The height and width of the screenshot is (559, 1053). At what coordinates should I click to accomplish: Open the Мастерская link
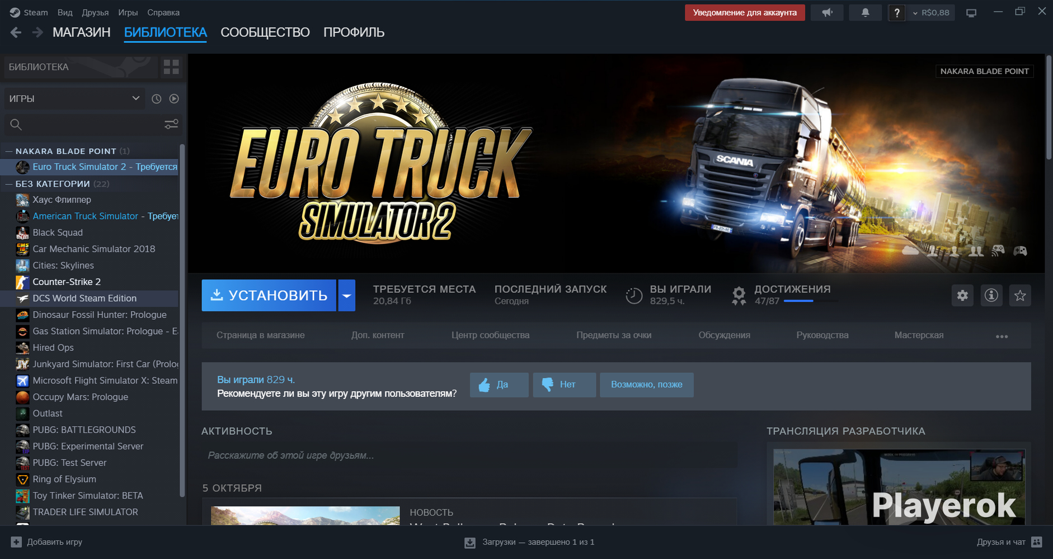point(918,335)
